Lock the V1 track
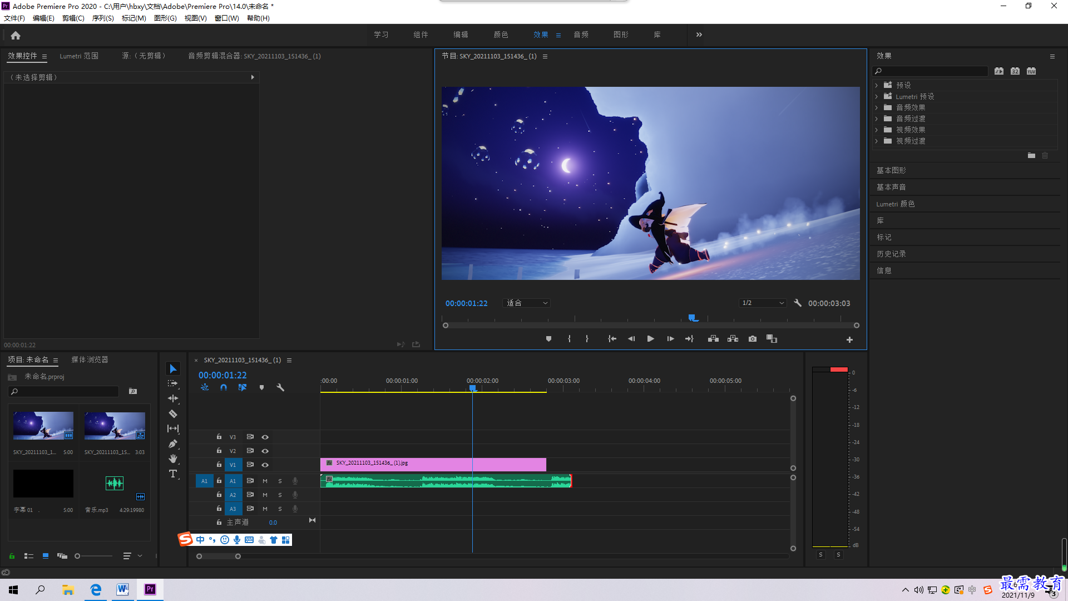 pyautogui.click(x=219, y=464)
